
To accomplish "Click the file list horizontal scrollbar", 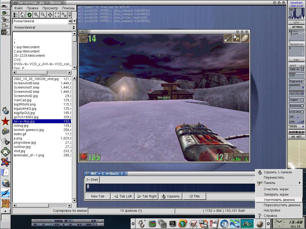I will point(42,205).
